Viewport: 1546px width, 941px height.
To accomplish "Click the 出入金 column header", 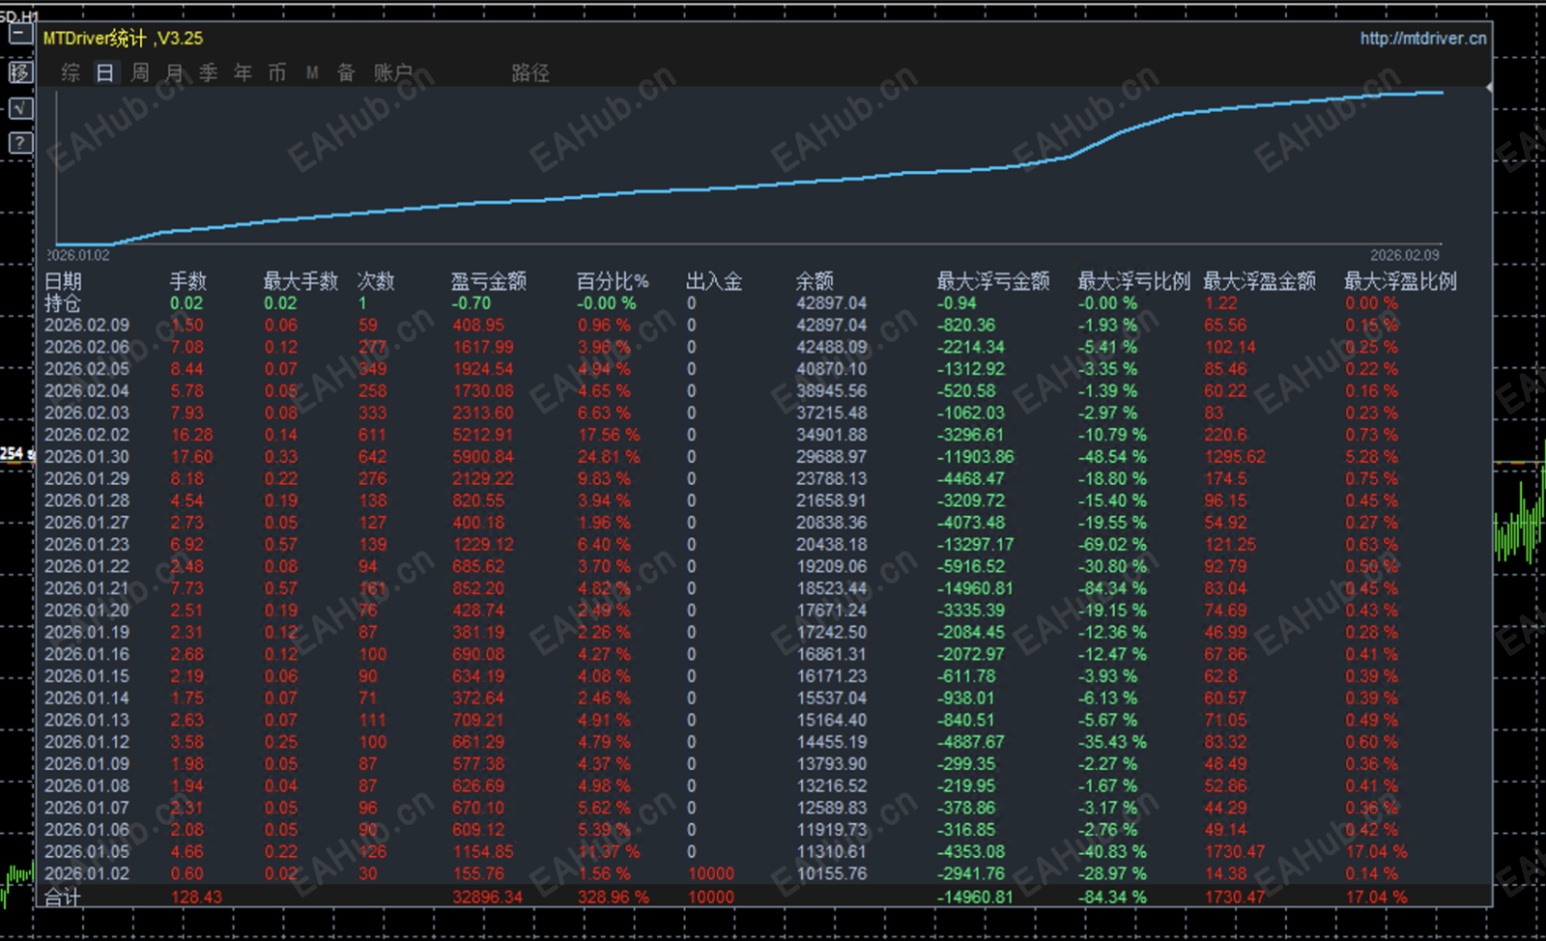I will (x=714, y=281).
